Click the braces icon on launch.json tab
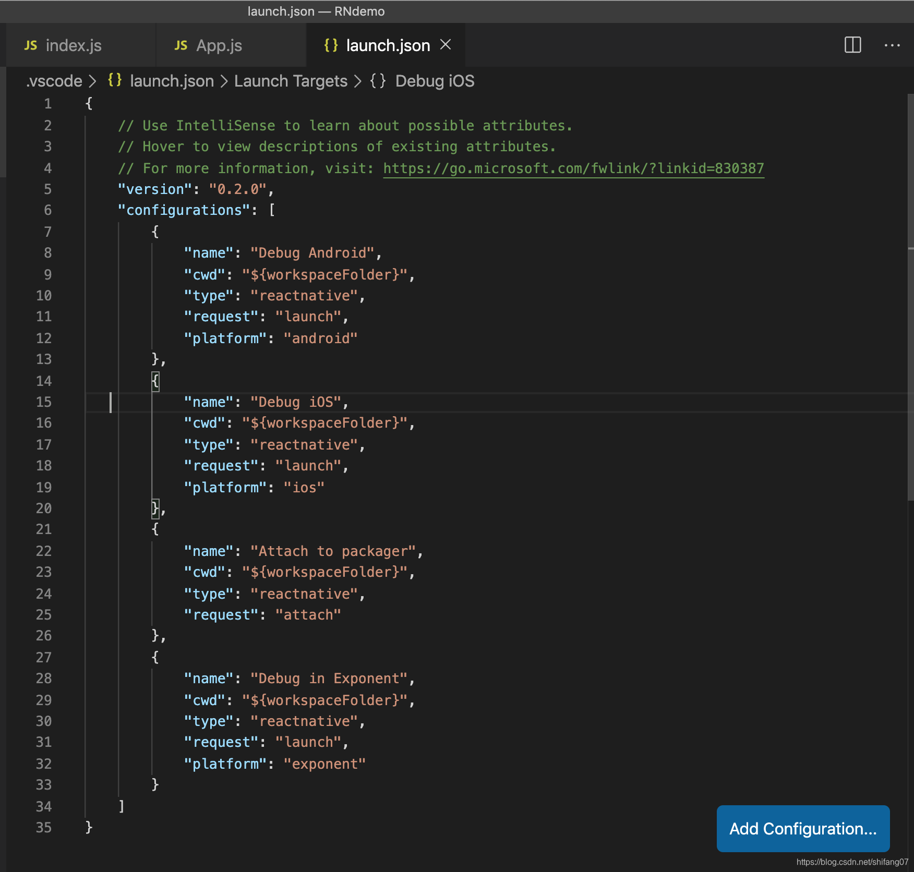The height and width of the screenshot is (872, 914). click(x=331, y=45)
